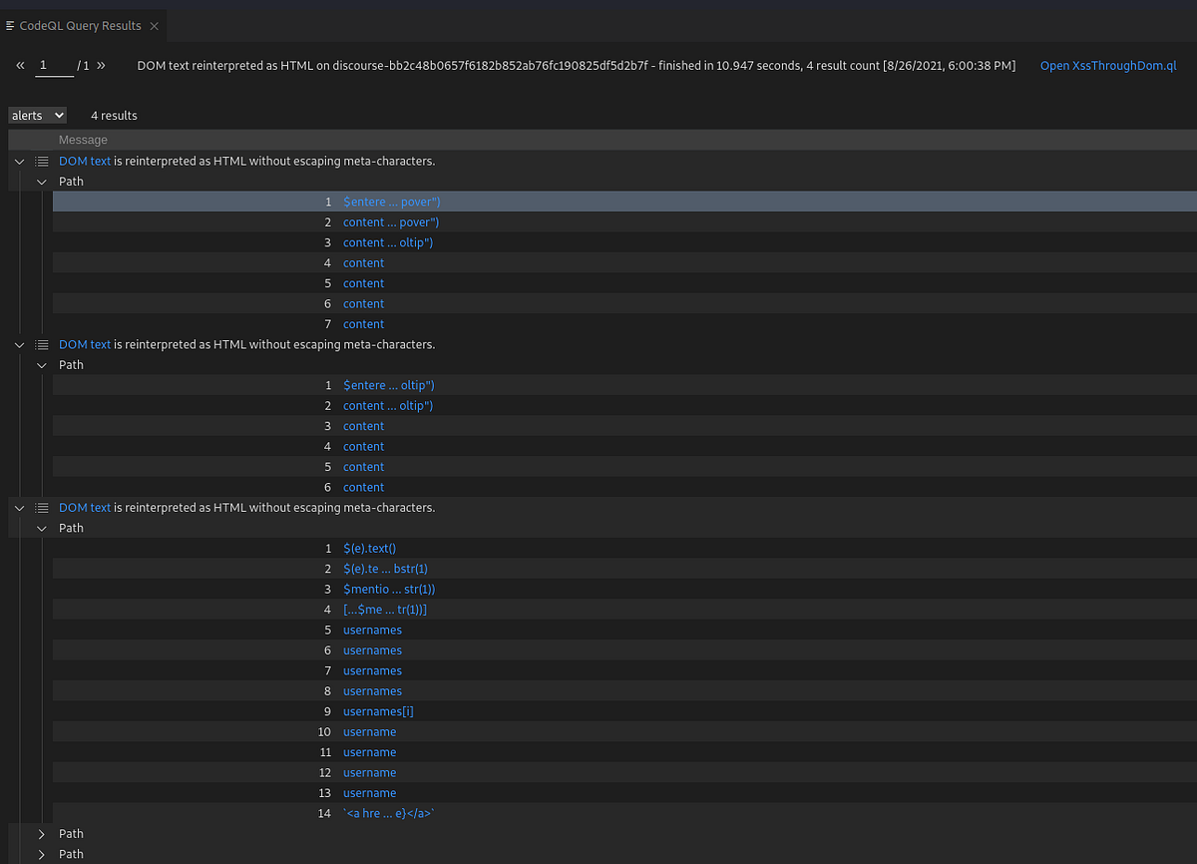Open path step $(e).text() in the third alert
This screenshot has height=864, width=1197.
pos(369,548)
